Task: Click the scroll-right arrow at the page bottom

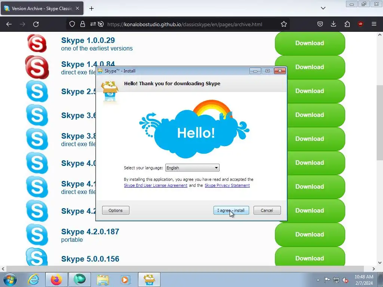Action: pos(374,269)
